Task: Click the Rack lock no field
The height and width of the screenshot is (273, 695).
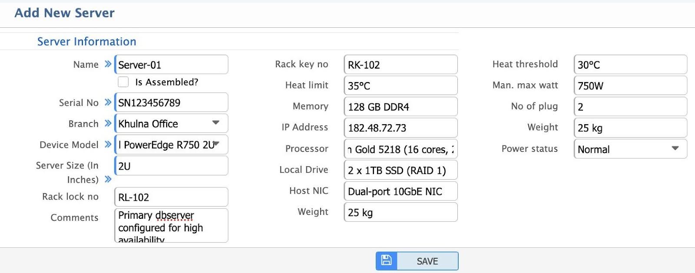Action: [x=171, y=197]
